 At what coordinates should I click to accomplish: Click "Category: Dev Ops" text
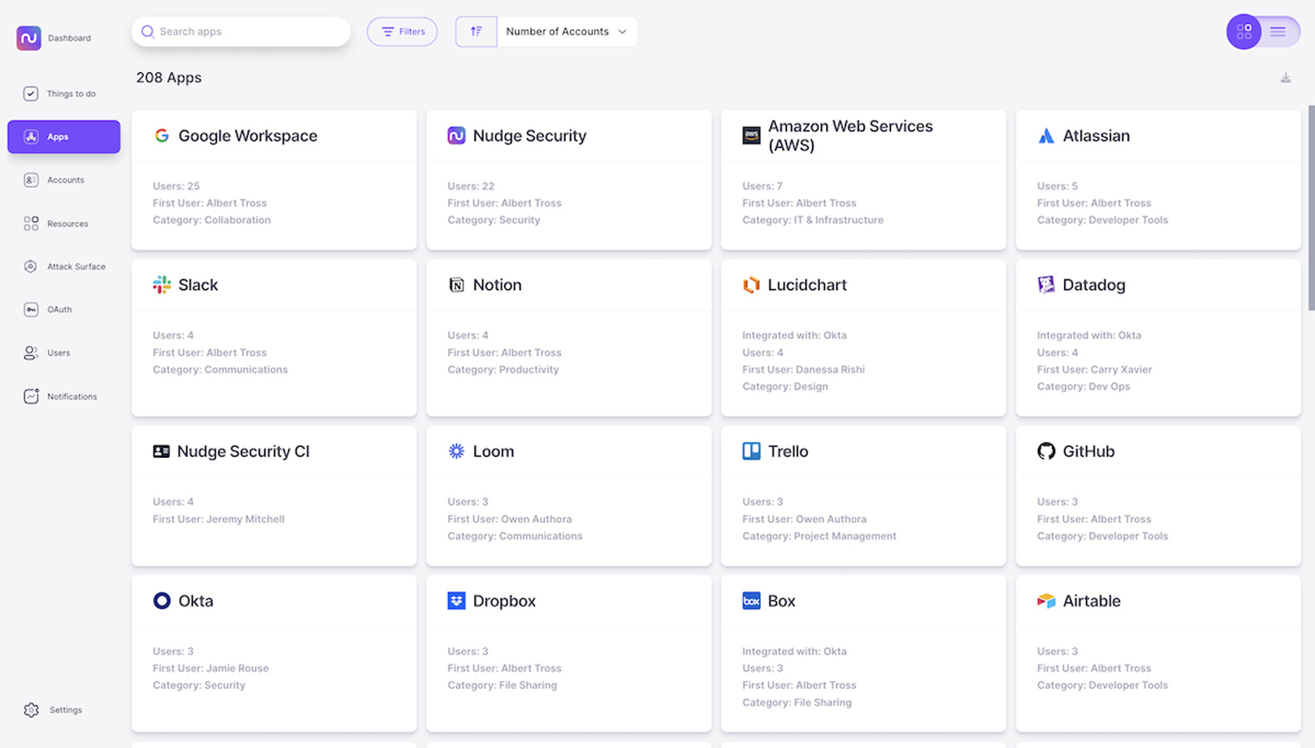click(1084, 386)
